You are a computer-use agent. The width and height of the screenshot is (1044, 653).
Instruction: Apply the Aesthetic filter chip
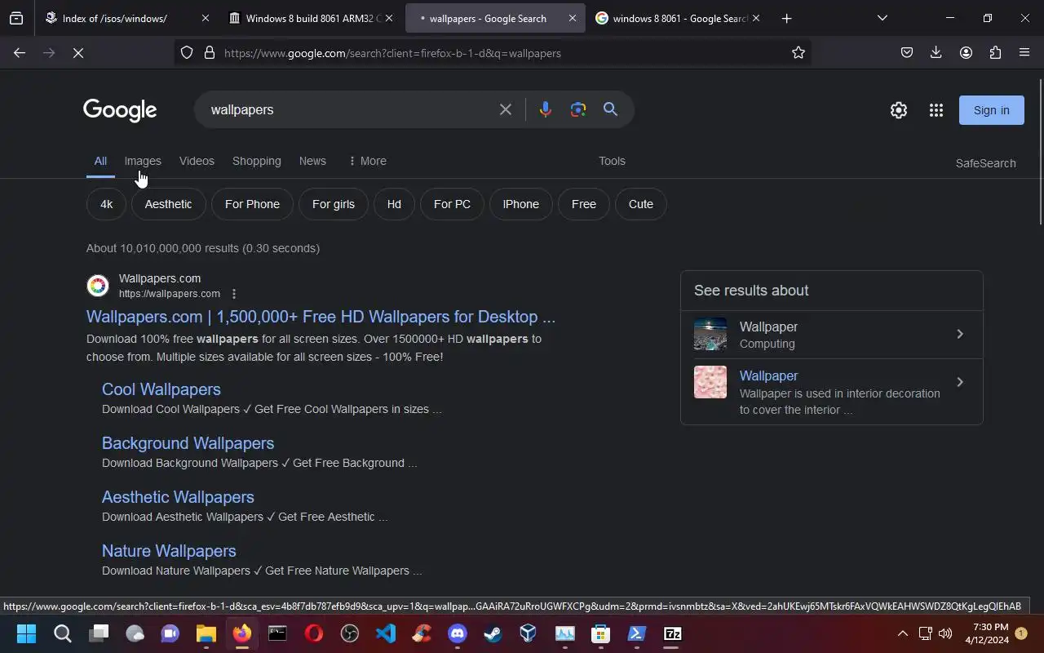[168, 204]
